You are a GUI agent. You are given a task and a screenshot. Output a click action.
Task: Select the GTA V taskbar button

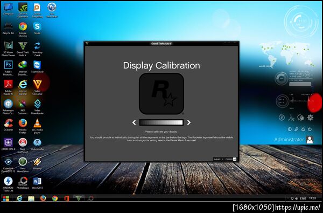coord(79,198)
